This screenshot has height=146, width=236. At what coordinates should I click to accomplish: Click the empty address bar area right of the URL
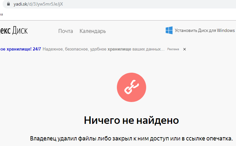[146, 4]
